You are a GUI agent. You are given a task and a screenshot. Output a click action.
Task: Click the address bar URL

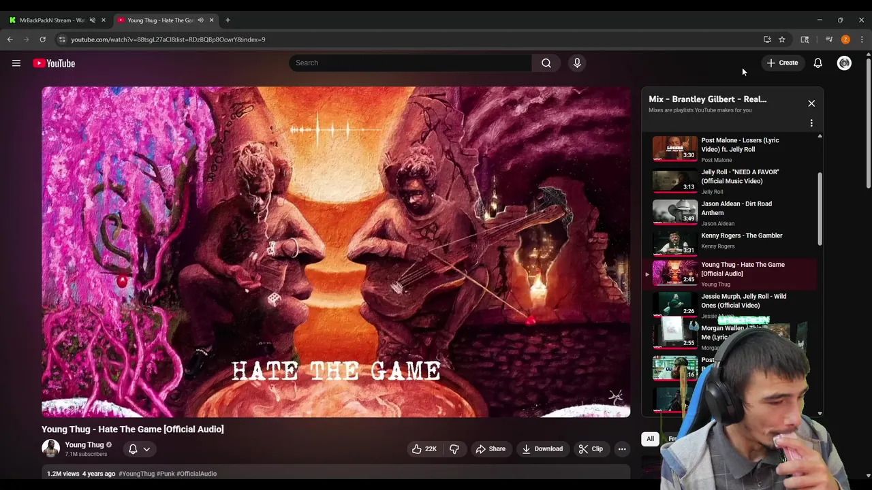coord(168,39)
